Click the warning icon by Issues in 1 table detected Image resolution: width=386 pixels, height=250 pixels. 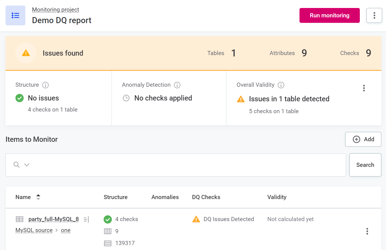pos(241,99)
